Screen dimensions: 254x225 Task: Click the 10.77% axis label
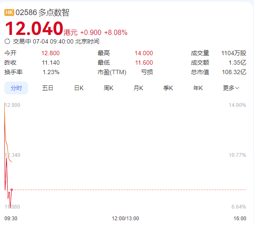[238, 155]
